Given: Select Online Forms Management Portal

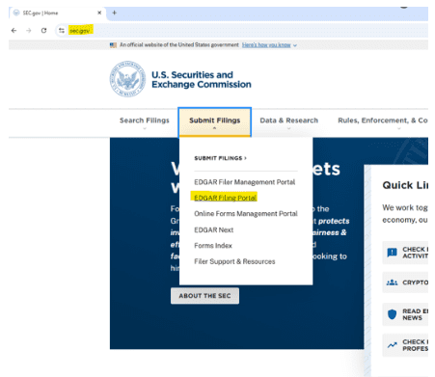Looking at the screenshot, I should (x=246, y=214).
